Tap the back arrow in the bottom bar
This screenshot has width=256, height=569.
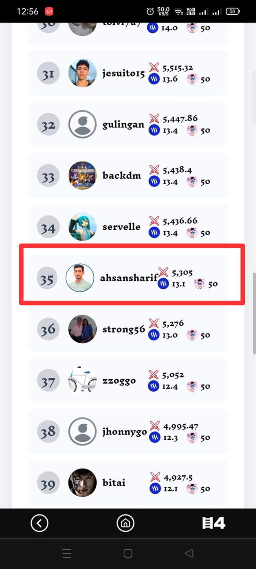coord(39,523)
